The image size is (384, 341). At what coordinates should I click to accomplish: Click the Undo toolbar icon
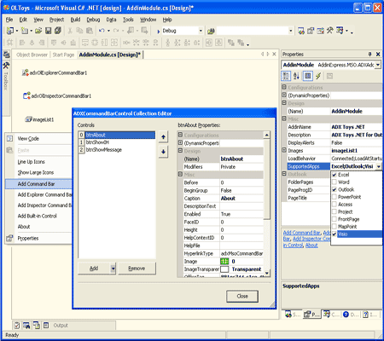102,31
